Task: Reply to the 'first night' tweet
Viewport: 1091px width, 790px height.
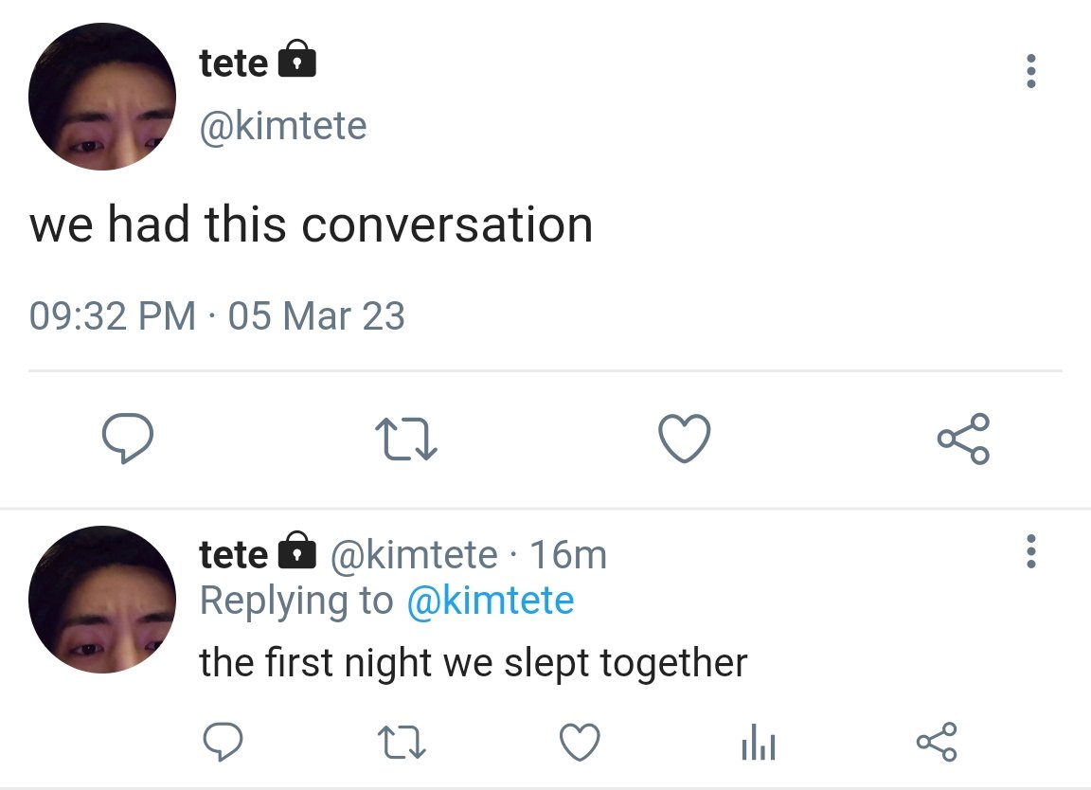Action: tap(224, 742)
